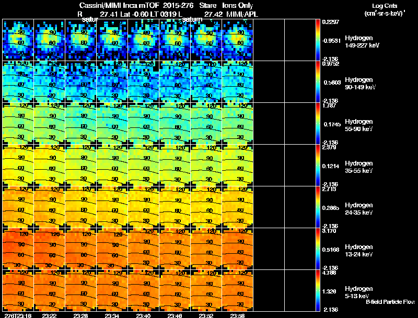This screenshot has height=318, width=418.
Task: Click the Cassini/MIMI Inca mTOF title
Action: tap(119, 6)
